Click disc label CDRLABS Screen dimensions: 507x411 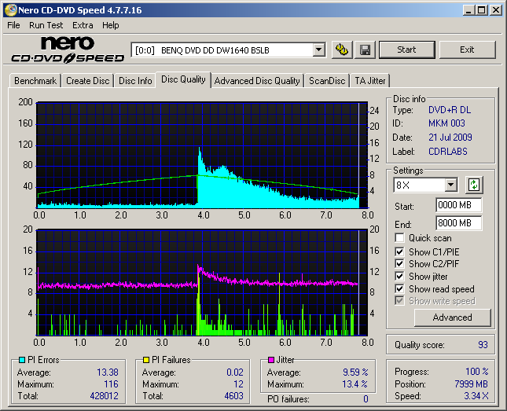[x=448, y=152]
